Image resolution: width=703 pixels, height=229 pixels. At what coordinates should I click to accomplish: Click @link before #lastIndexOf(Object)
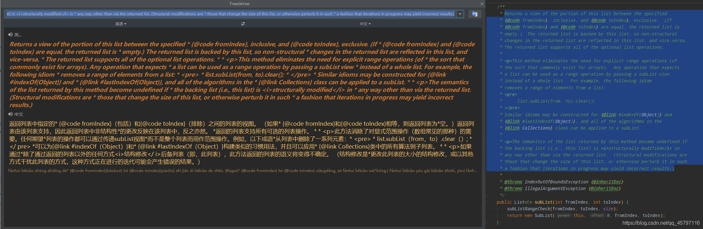pyautogui.click(x=513, y=121)
